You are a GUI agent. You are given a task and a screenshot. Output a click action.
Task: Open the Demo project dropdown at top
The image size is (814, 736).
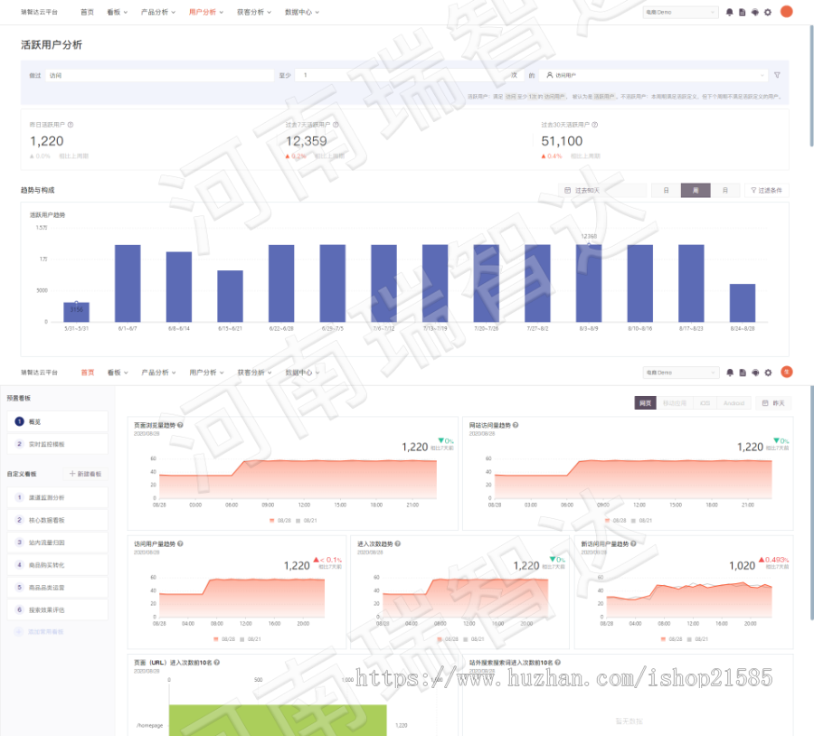pyautogui.click(x=680, y=12)
